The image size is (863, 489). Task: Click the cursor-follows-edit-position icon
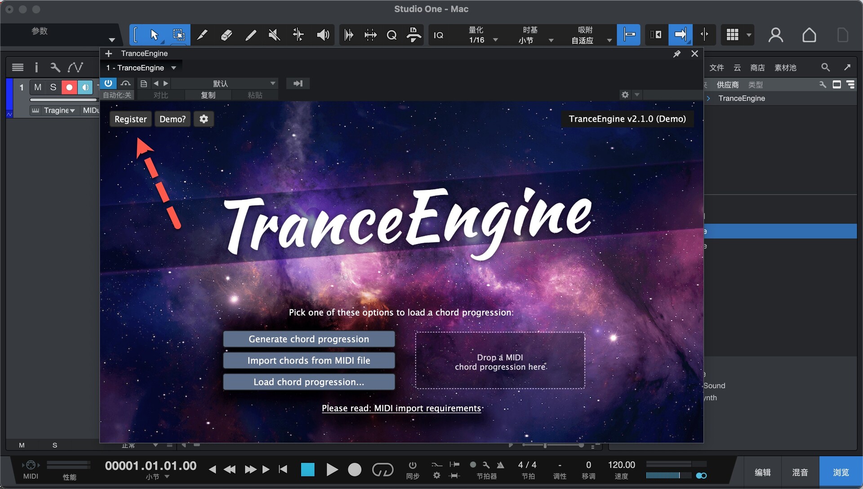(x=704, y=35)
